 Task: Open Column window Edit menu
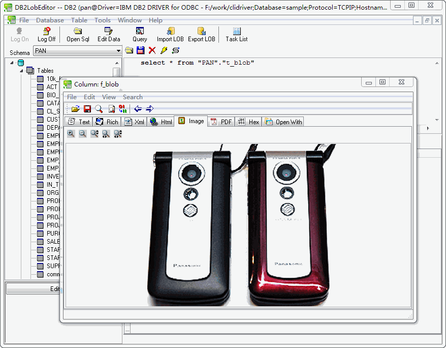(x=89, y=97)
